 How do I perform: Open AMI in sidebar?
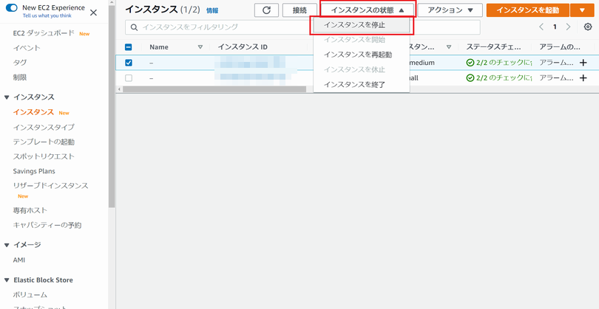[19, 260]
